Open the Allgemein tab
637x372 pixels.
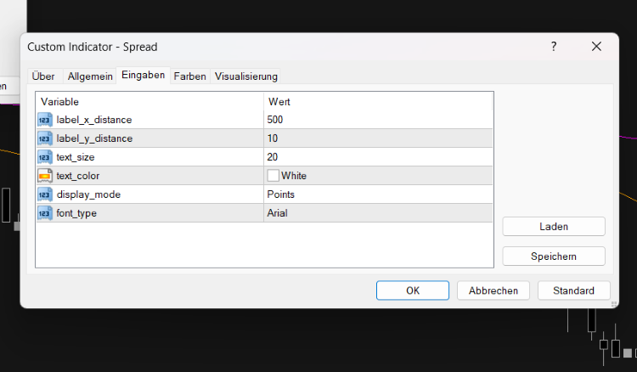90,76
